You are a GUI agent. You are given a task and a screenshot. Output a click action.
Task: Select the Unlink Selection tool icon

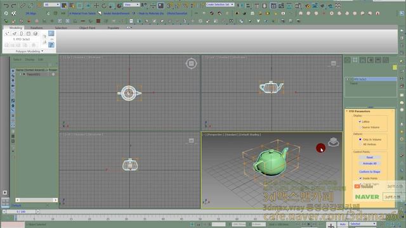click(x=30, y=6)
